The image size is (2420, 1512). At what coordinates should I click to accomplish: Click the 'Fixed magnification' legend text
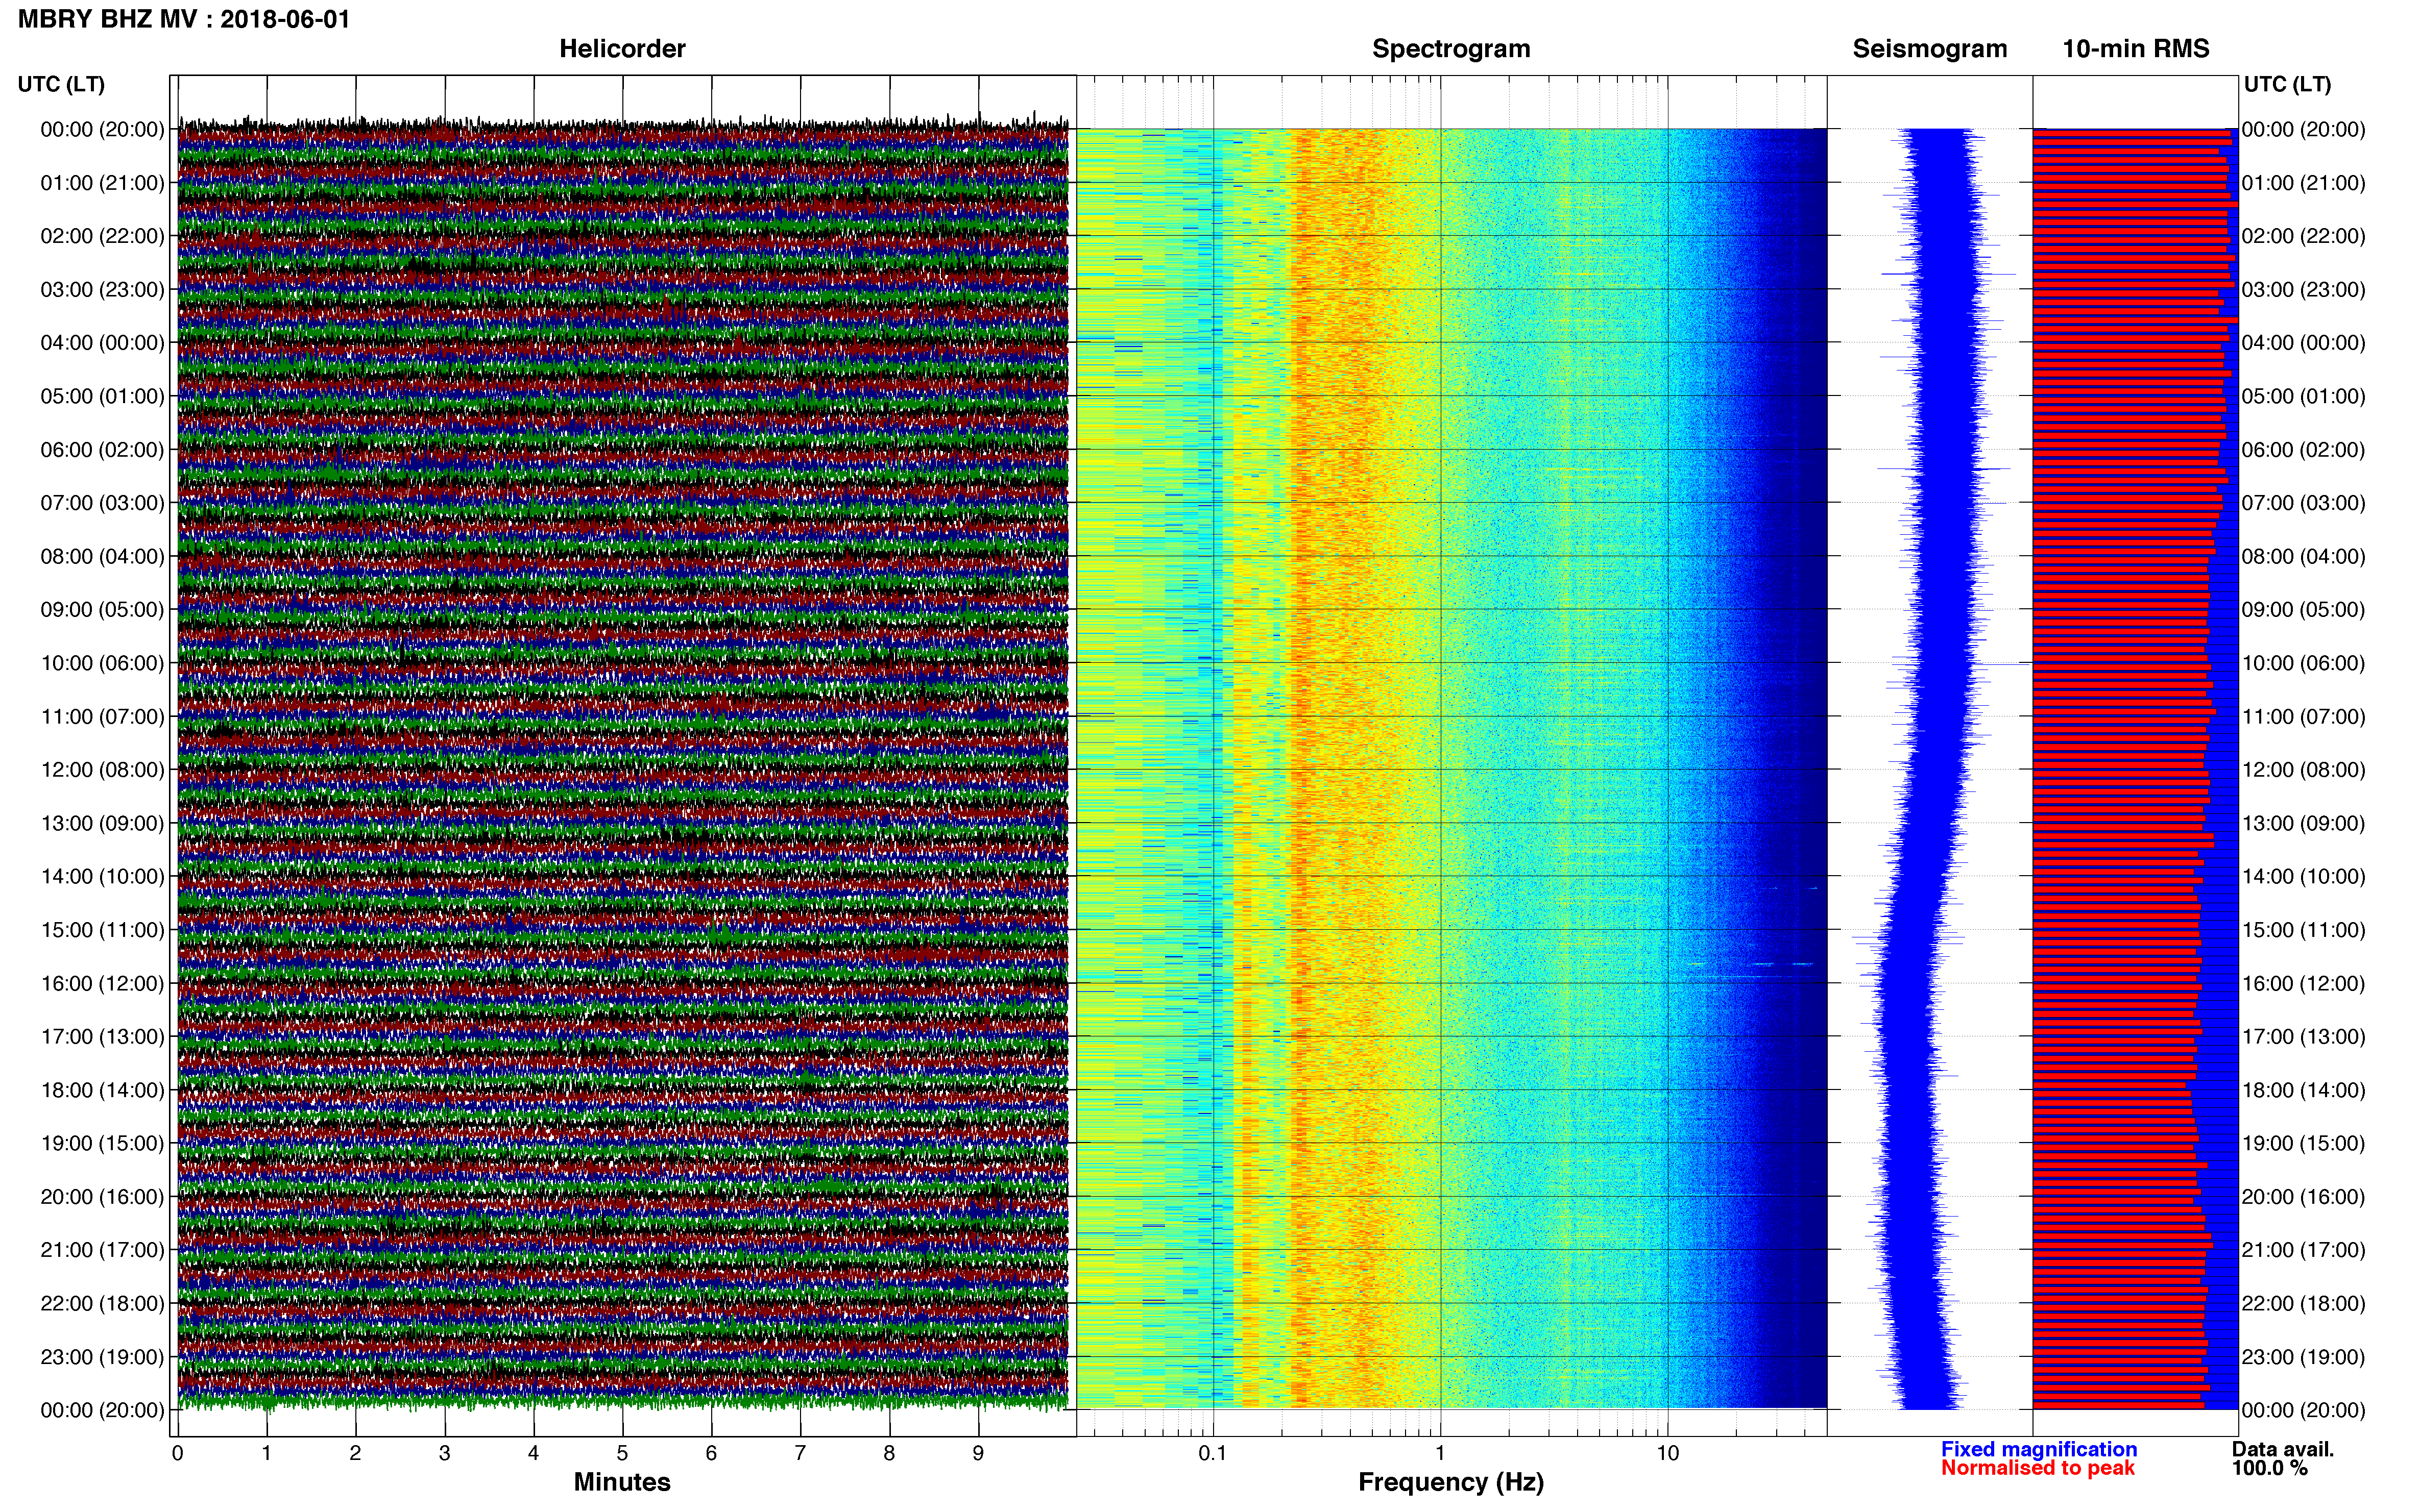[2039, 1449]
